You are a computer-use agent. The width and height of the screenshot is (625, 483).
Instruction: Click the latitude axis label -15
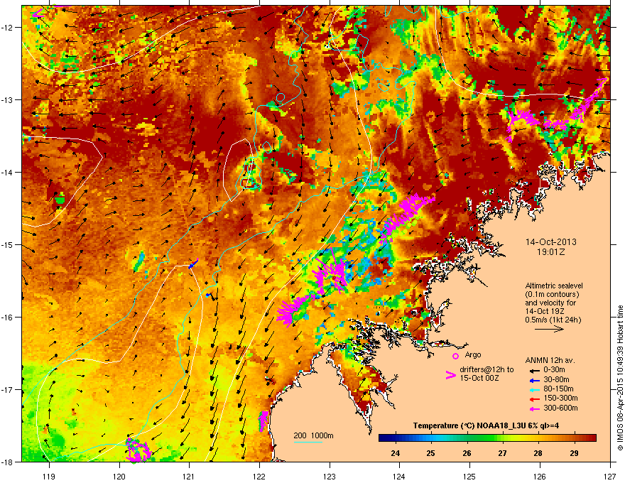8,244
